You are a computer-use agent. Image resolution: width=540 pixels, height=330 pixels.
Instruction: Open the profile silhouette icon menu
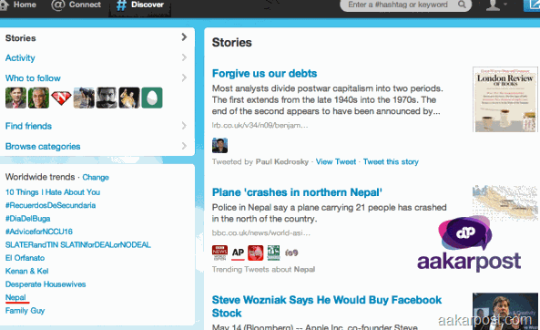pos(494,5)
